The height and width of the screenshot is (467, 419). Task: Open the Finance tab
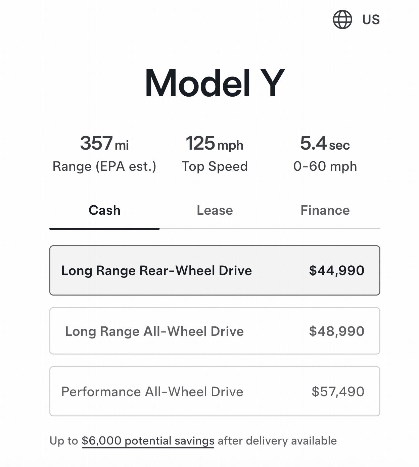click(x=325, y=210)
